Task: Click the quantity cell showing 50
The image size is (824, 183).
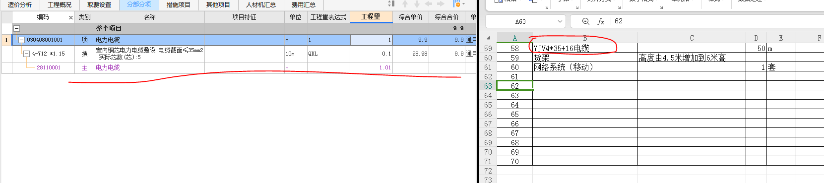Action: 756,49
